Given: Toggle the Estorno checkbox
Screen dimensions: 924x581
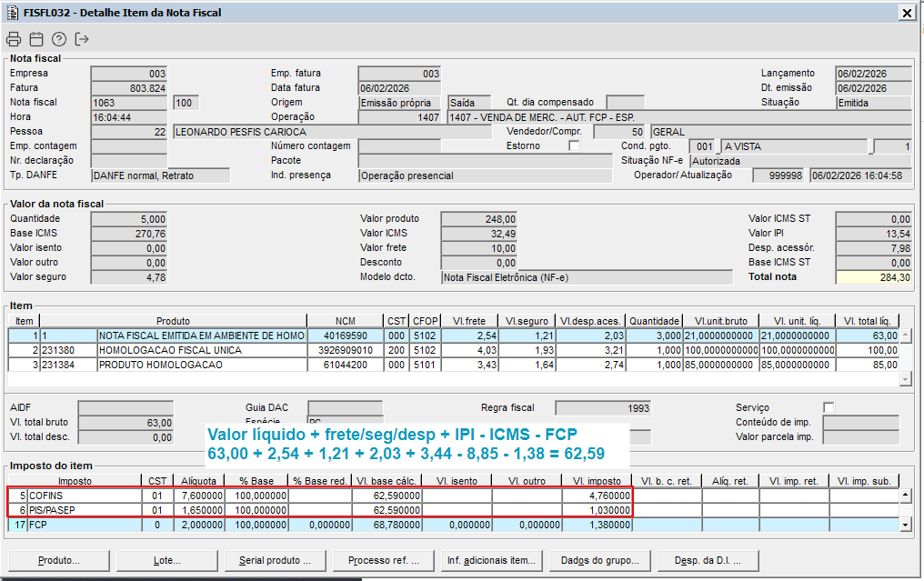Looking at the screenshot, I should click(574, 146).
